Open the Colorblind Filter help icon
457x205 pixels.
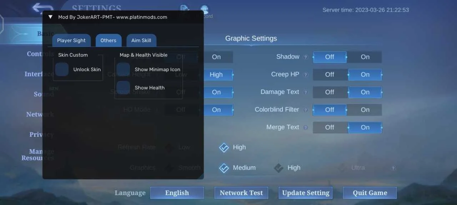coord(306,110)
